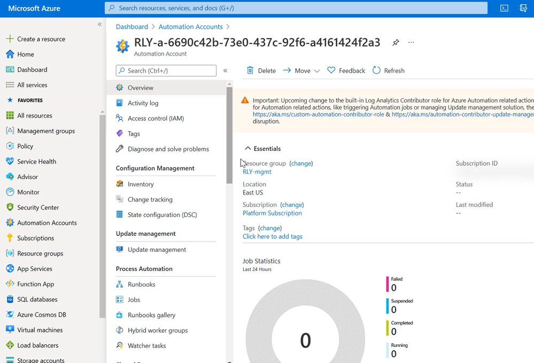Click the Security Center shield icon

pyautogui.click(x=10, y=207)
